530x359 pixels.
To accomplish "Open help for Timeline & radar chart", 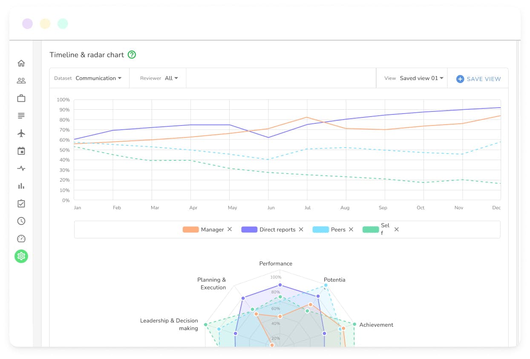I will pyautogui.click(x=132, y=54).
